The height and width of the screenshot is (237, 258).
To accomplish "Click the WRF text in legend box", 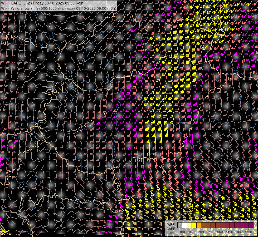I will [171, 224].
